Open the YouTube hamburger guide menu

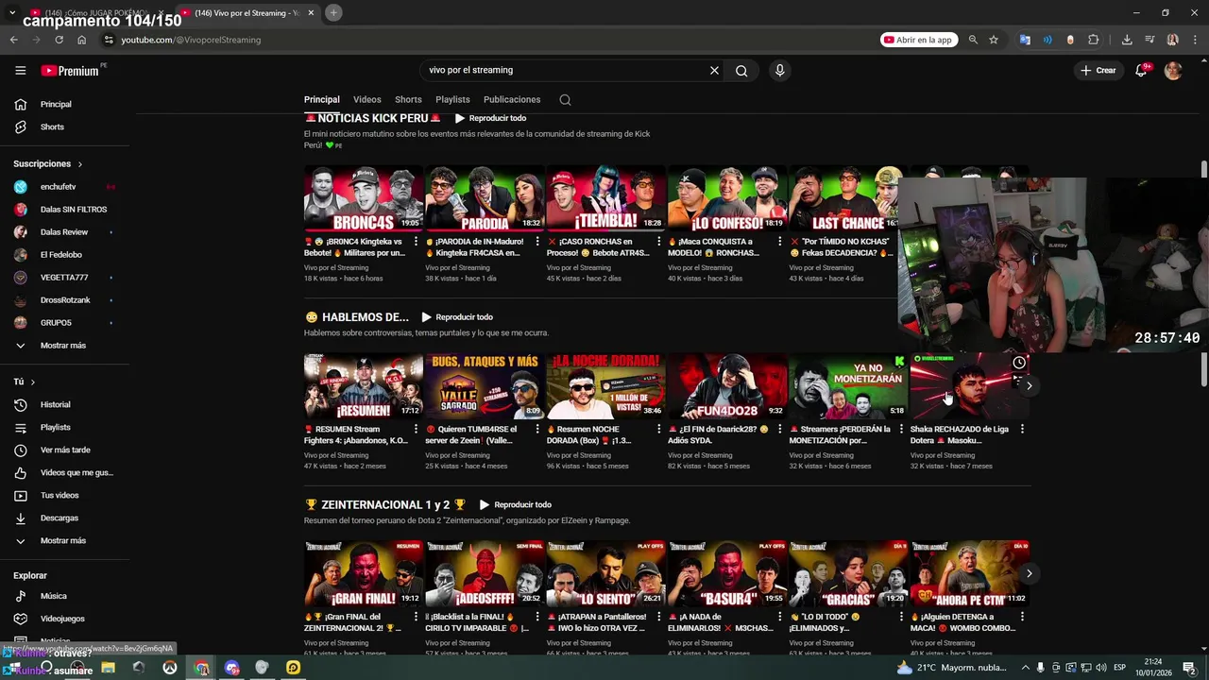pyautogui.click(x=20, y=70)
